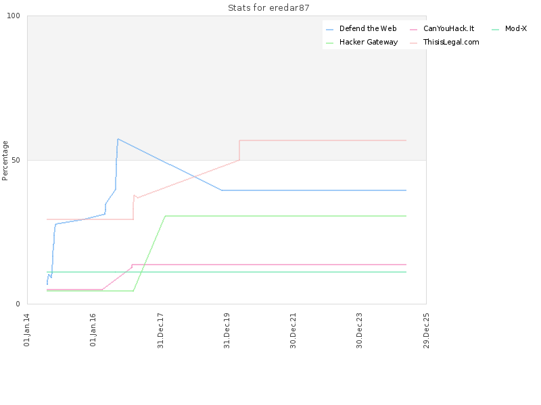Click the 01.Jan.14 x-axis date label
This screenshot has width=541, height=405.
point(26,330)
